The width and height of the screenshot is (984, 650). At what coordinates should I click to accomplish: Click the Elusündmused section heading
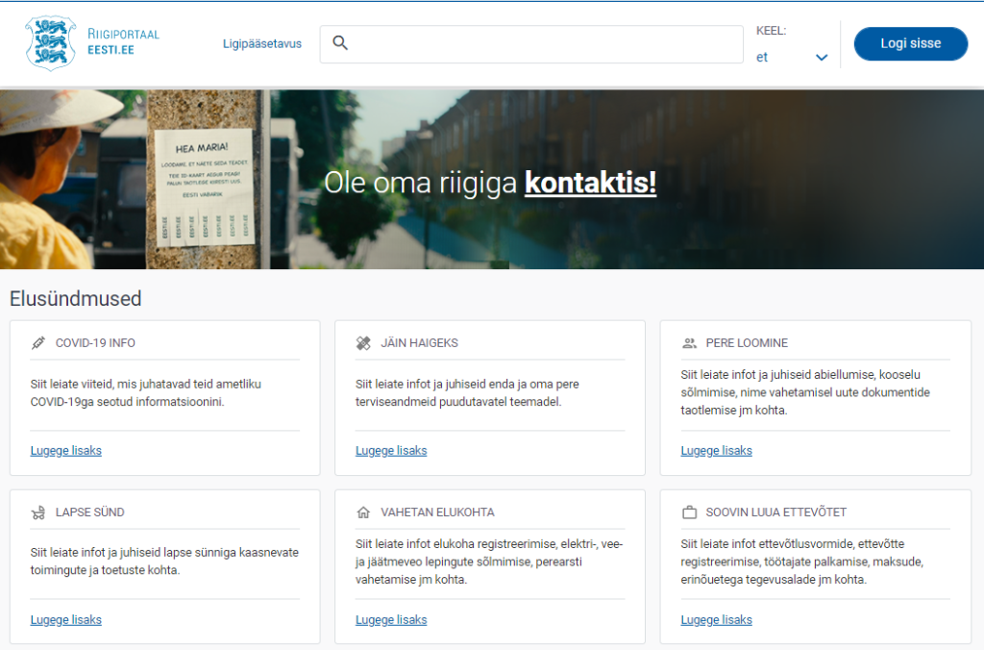75,298
